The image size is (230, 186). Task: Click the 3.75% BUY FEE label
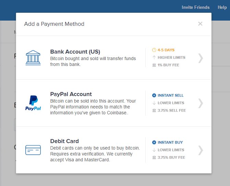click(171, 158)
